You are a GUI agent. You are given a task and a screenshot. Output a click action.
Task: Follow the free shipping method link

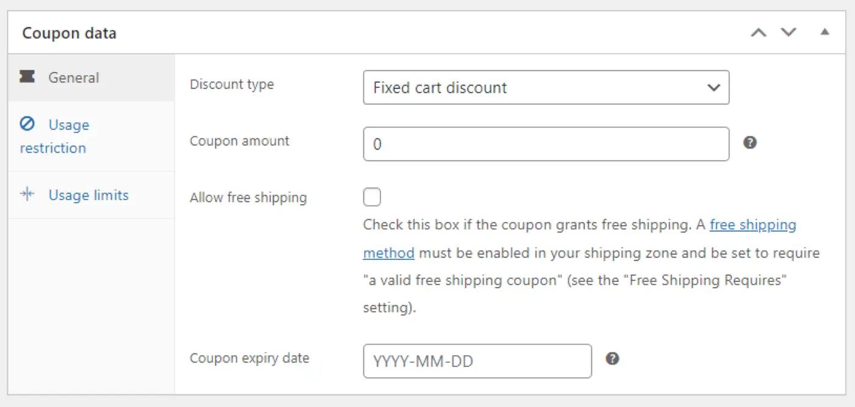pos(752,225)
